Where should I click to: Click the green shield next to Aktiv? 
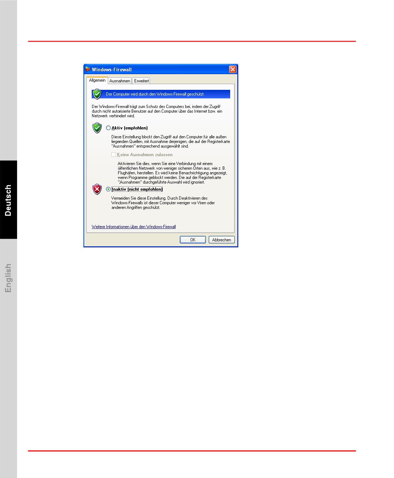click(97, 128)
